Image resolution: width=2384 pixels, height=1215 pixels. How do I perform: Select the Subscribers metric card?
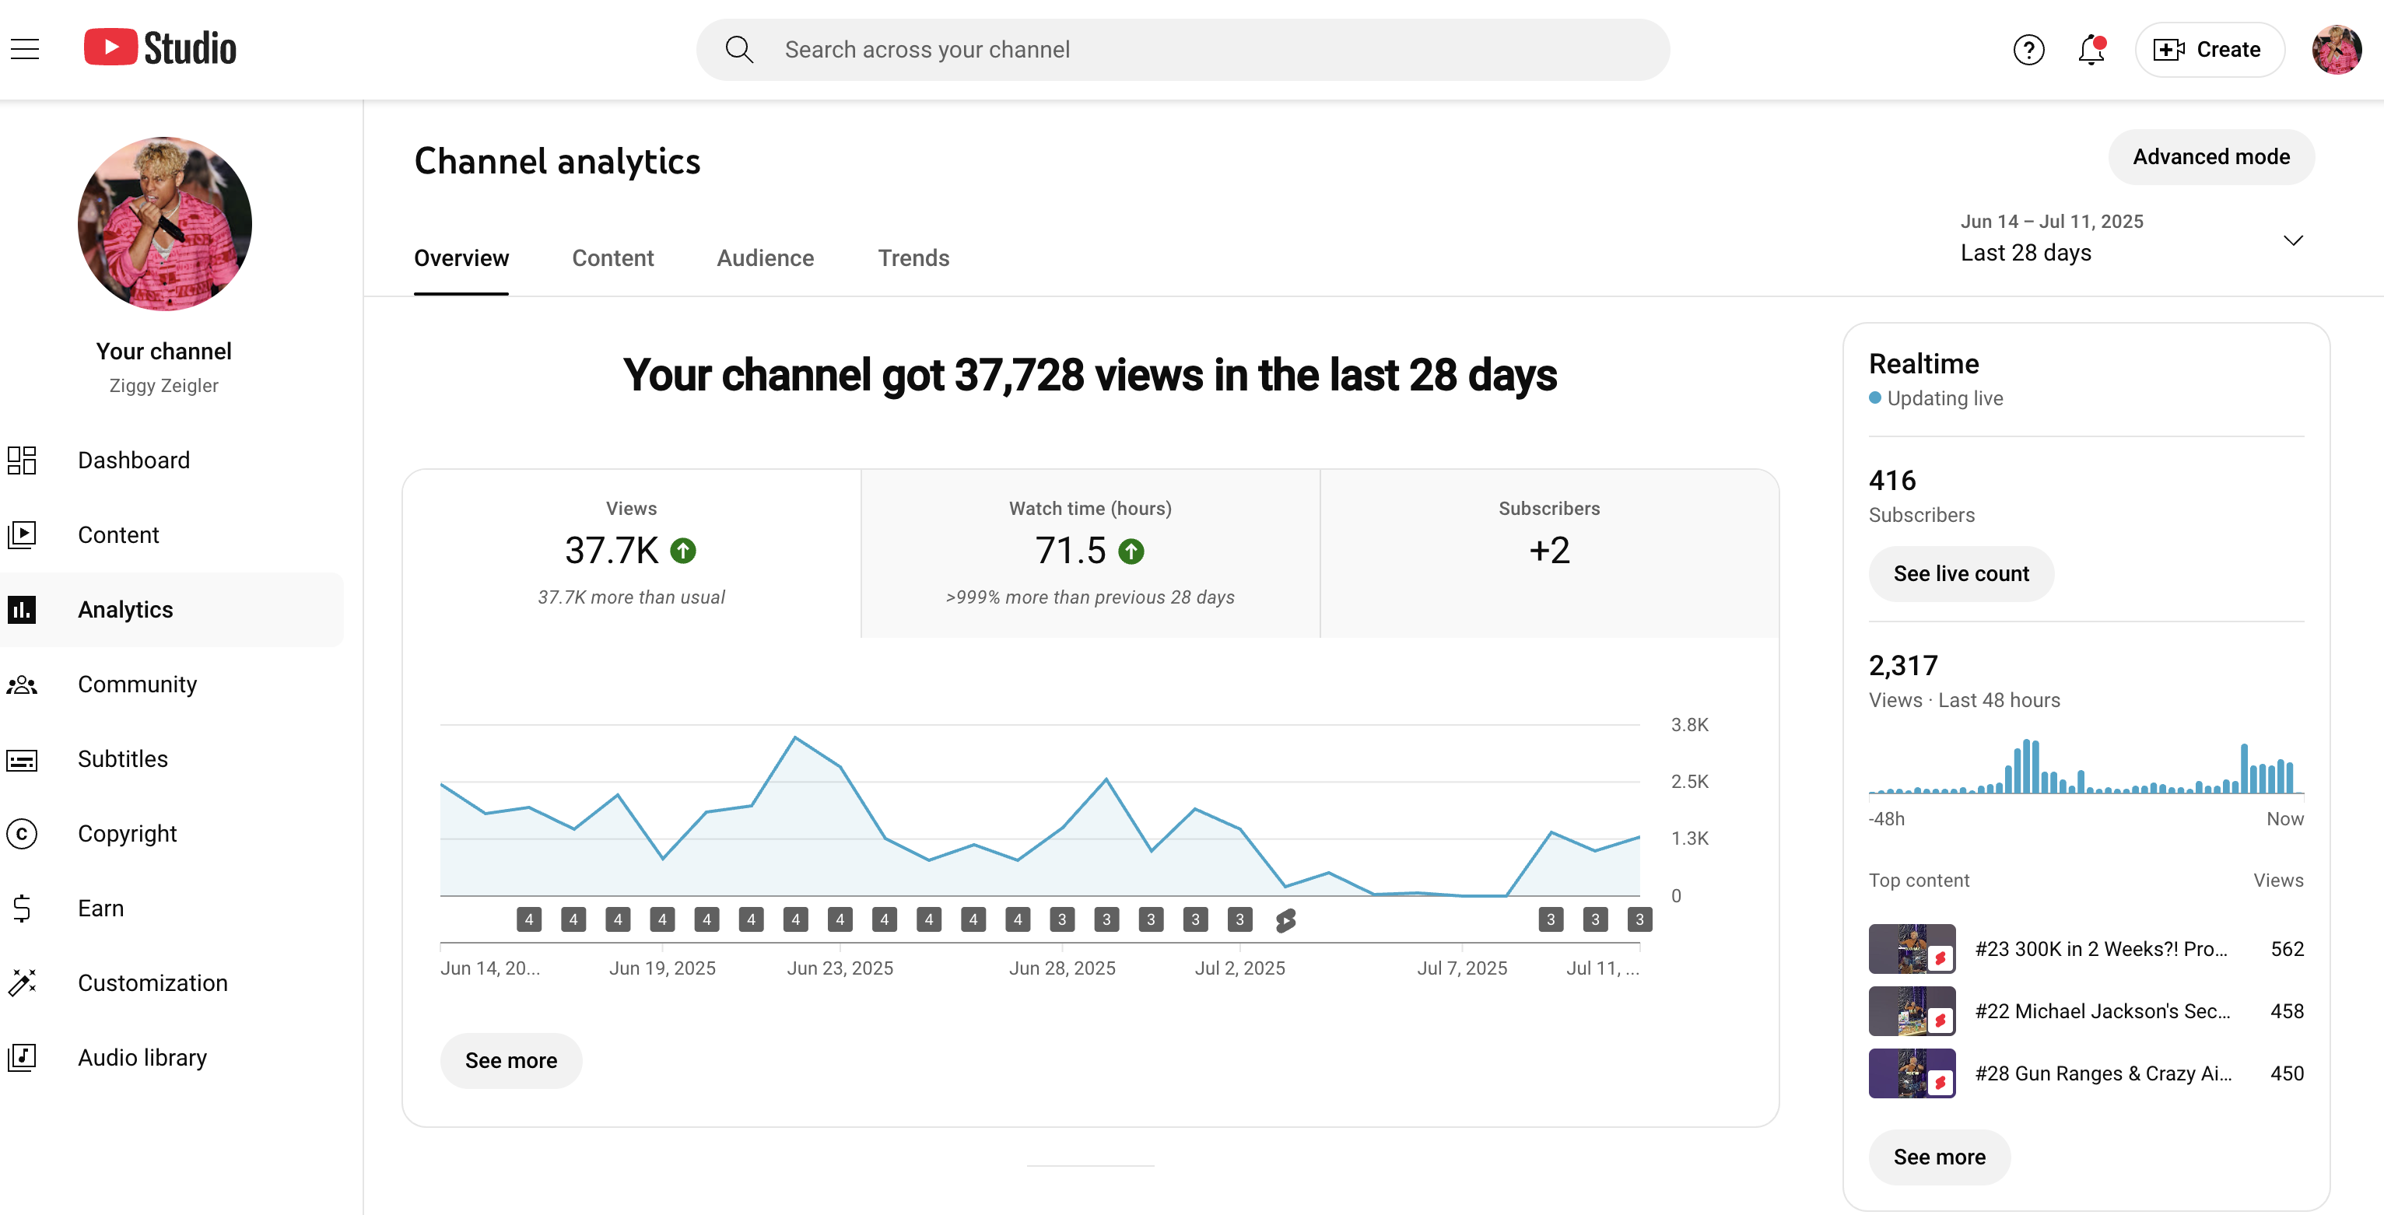pyautogui.click(x=1549, y=553)
